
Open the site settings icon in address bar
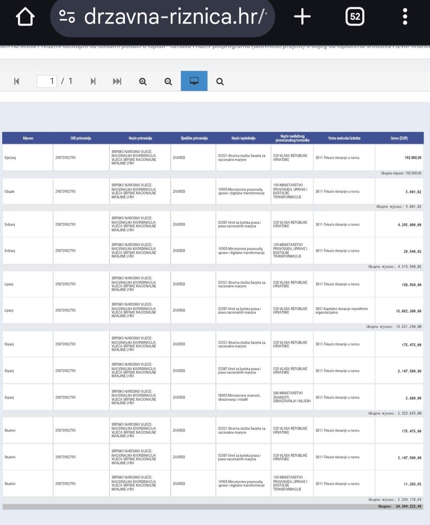67,17
